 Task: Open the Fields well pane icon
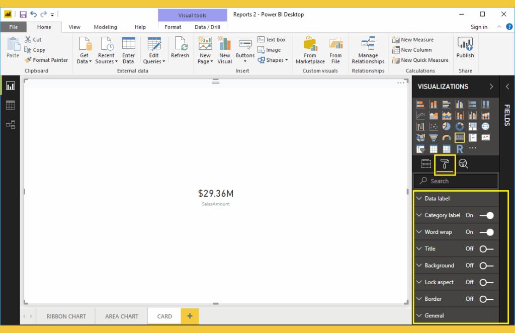pos(426,163)
